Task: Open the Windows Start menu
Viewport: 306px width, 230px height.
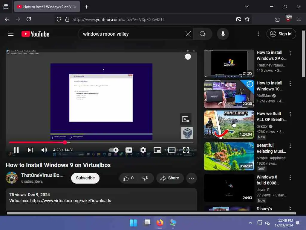Action: [133, 223]
